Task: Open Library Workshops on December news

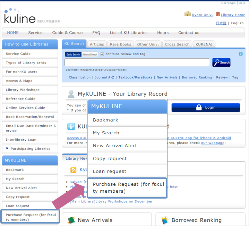Action: coord(111,201)
